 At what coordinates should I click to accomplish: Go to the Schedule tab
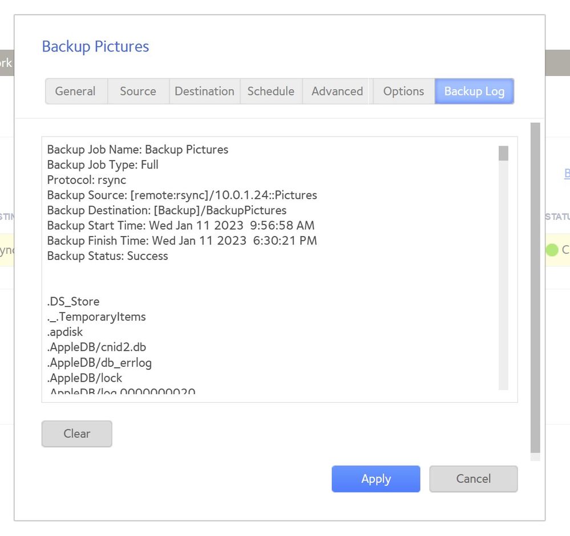pos(271,91)
